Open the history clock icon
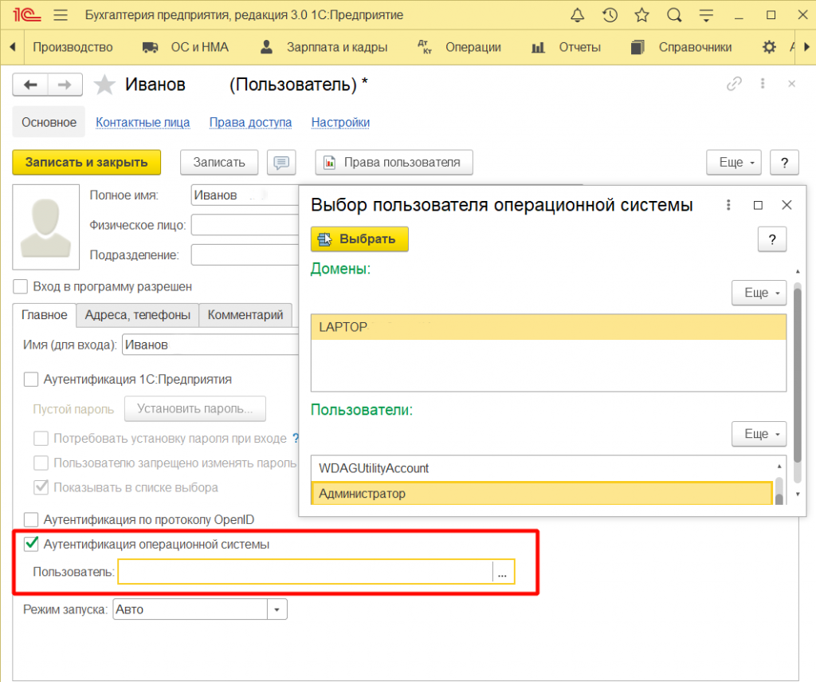Screen dimensions: 816x682 click(x=610, y=15)
